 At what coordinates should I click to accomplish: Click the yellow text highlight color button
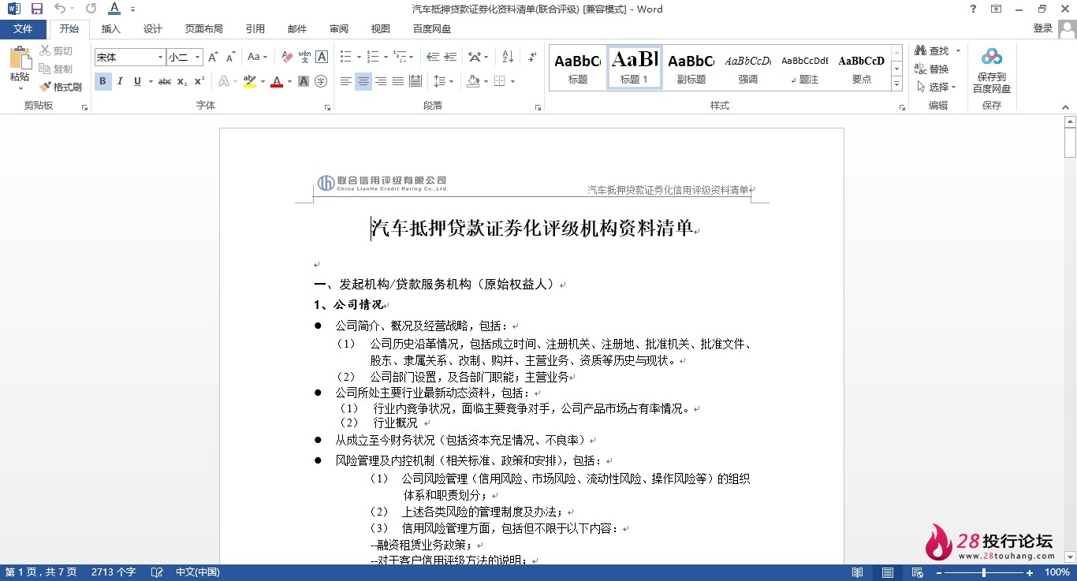[250, 81]
